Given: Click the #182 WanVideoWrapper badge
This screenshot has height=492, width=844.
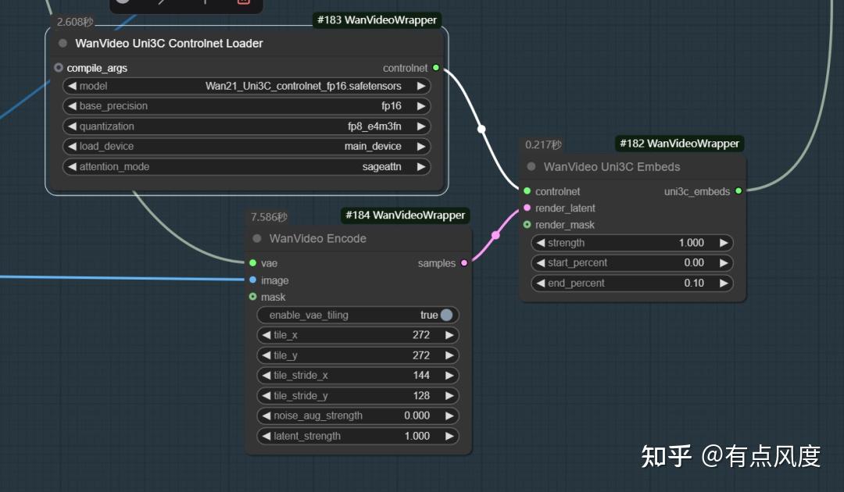Looking at the screenshot, I should pyautogui.click(x=678, y=143).
